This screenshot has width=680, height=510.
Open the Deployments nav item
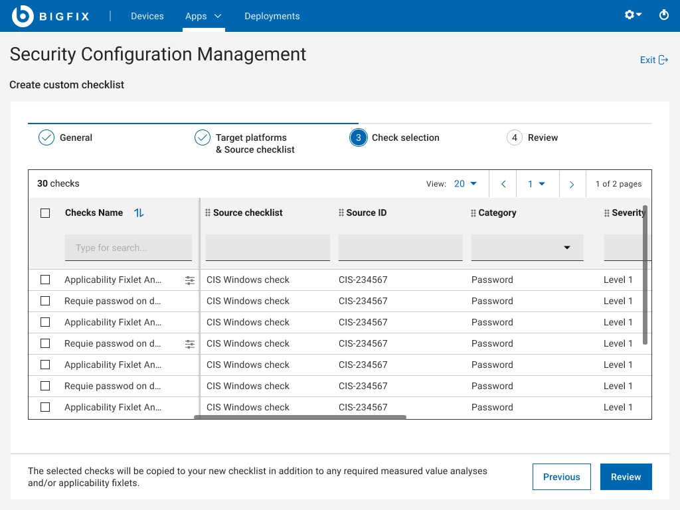[x=272, y=16]
